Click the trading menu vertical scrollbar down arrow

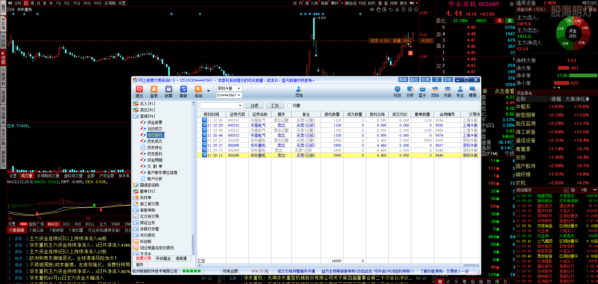(193, 253)
